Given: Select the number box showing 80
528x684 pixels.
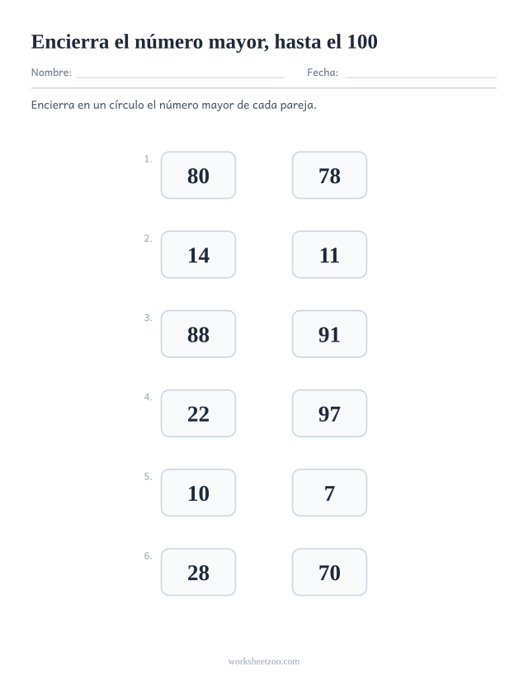Looking at the screenshot, I should pyautogui.click(x=198, y=176).
